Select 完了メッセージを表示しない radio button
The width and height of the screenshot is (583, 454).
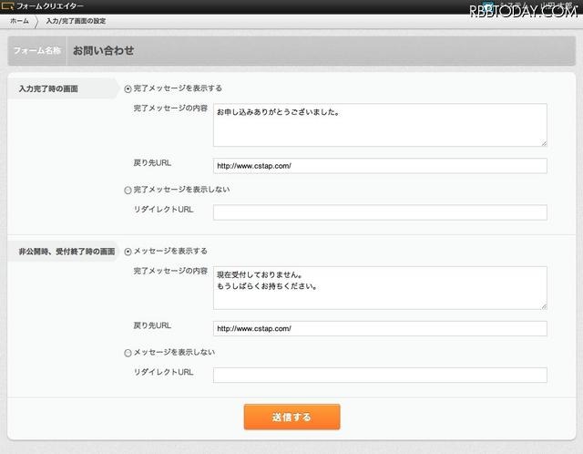(x=128, y=190)
